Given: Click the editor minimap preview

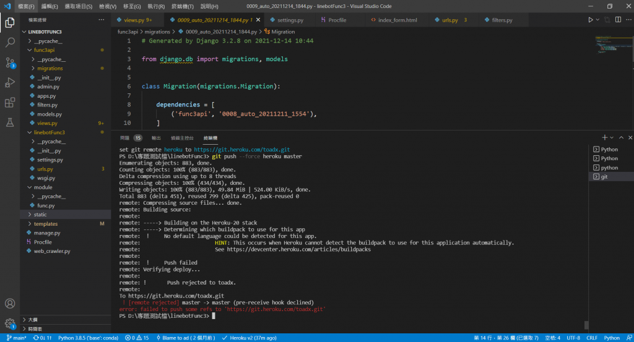Looking at the screenshot, I should coord(612,45).
